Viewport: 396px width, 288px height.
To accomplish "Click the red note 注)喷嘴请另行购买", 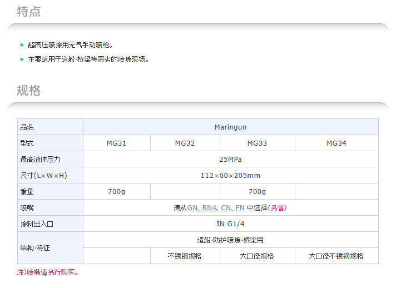I will pos(48,272).
